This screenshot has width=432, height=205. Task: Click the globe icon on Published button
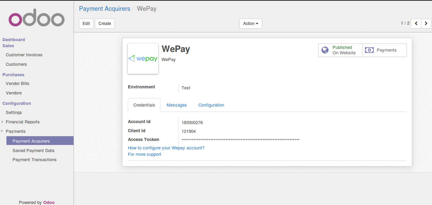(325, 50)
